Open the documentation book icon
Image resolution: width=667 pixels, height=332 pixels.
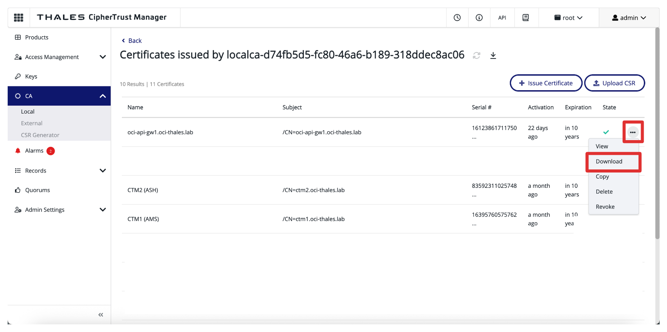(x=526, y=18)
